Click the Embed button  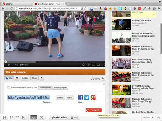(x=60, y=98)
